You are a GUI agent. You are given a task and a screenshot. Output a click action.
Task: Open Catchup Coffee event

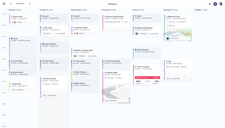tap(85, 31)
